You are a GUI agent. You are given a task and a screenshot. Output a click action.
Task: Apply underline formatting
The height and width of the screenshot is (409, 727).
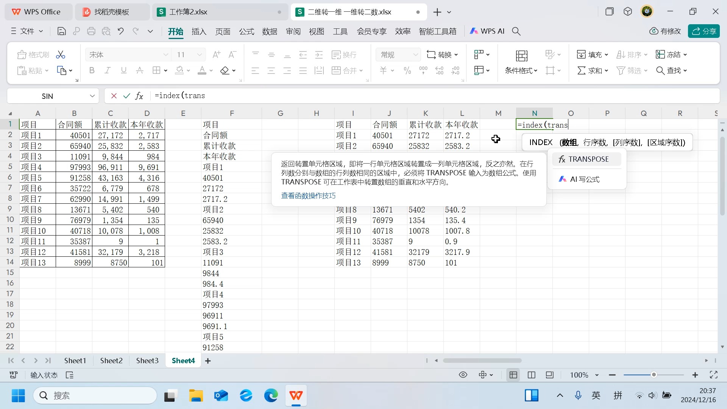point(123,70)
